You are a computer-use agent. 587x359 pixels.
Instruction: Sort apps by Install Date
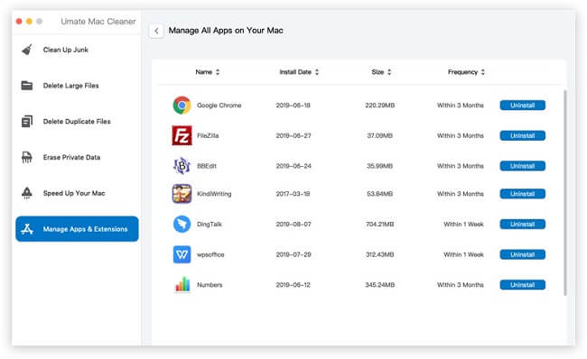click(299, 72)
